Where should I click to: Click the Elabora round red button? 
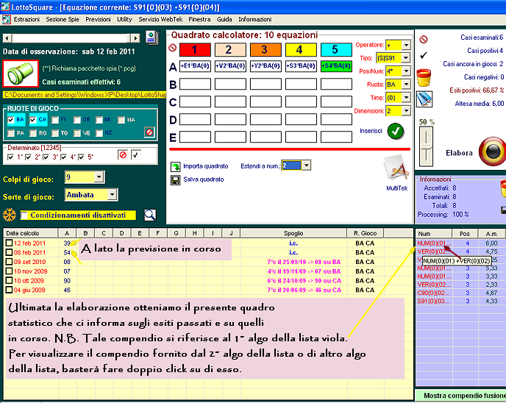492,151
